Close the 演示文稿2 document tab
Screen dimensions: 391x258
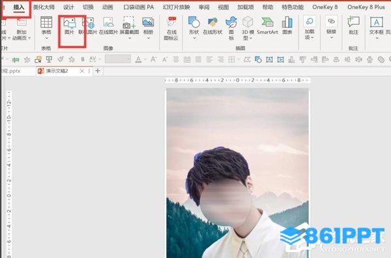tap(82, 71)
